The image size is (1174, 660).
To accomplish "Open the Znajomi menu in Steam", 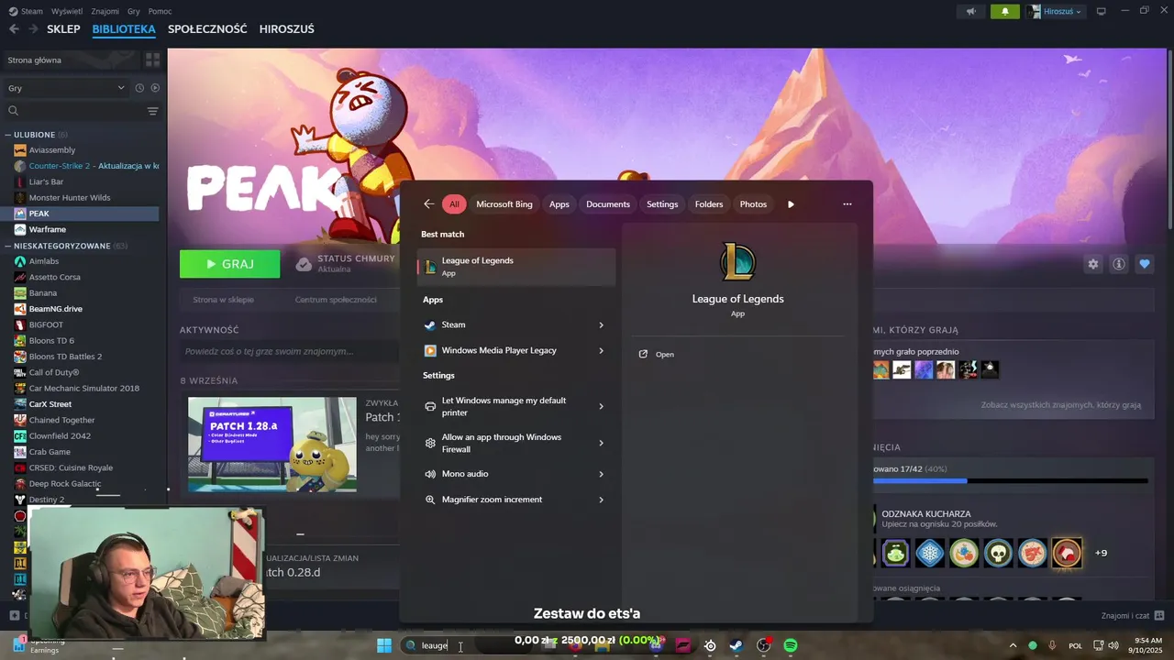I will [x=105, y=11].
